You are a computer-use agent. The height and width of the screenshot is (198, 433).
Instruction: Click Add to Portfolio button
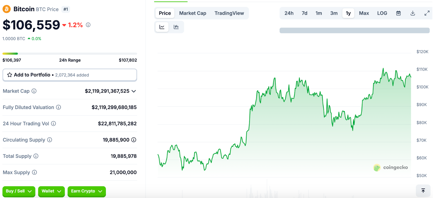pyautogui.click(x=70, y=75)
